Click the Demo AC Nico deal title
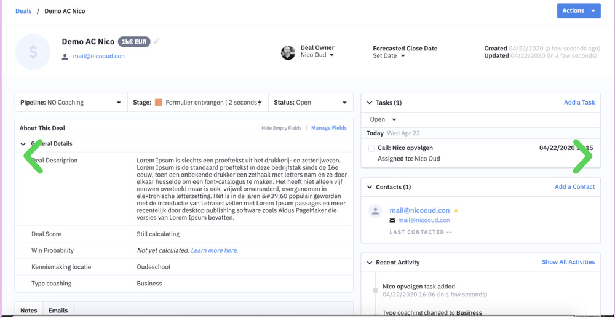615x318 pixels. click(88, 42)
